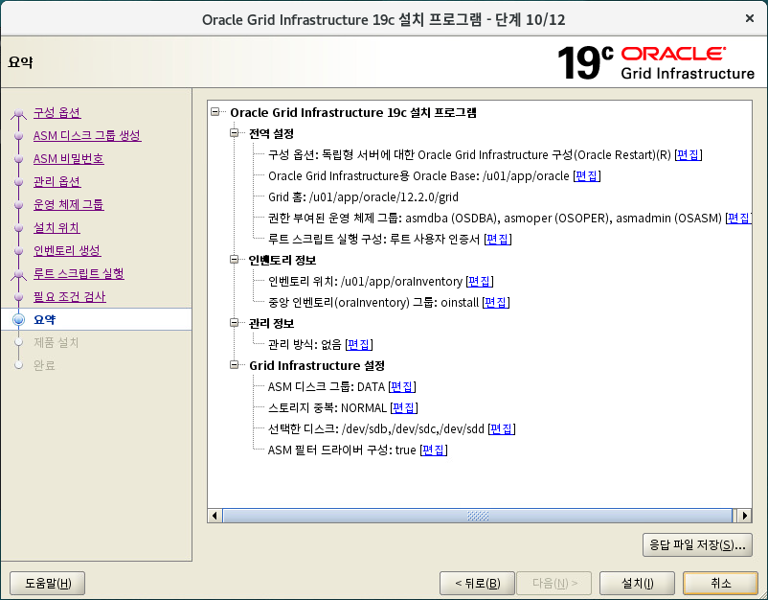This screenshot has height=600, width=768.
Task: Click the 응답 파일 저장(S)... button
Action: (x=697, y=544)
